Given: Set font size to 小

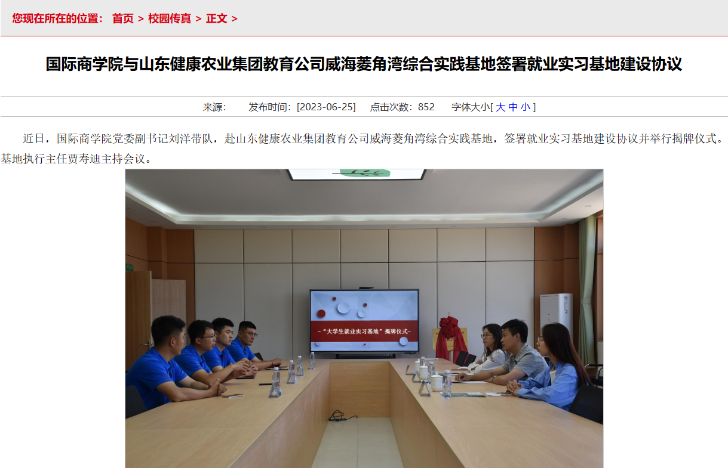Looking at the screenshot, I should point(526,107).
